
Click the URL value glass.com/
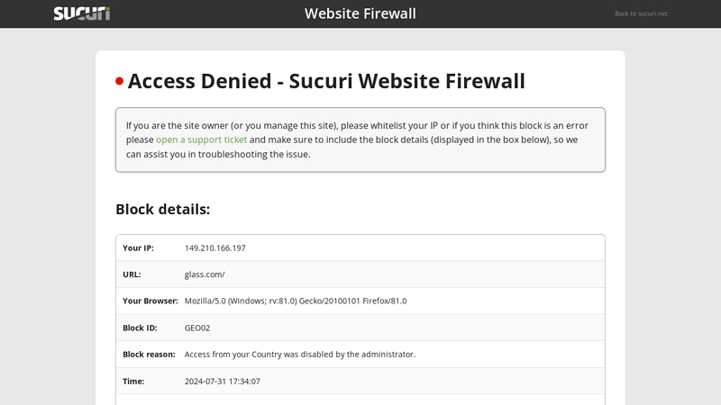pos(205,274)
